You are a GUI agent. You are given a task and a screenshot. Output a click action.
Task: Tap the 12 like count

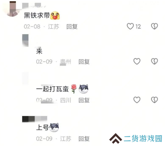click(138, 26)
